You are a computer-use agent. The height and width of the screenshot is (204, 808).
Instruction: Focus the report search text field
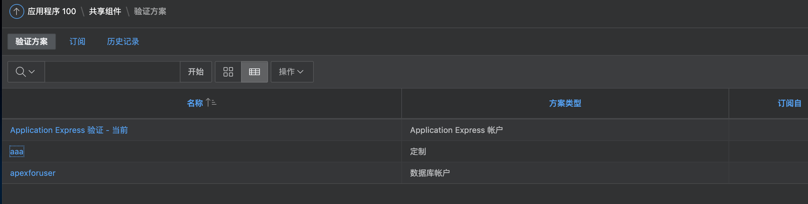coord(112,72)
